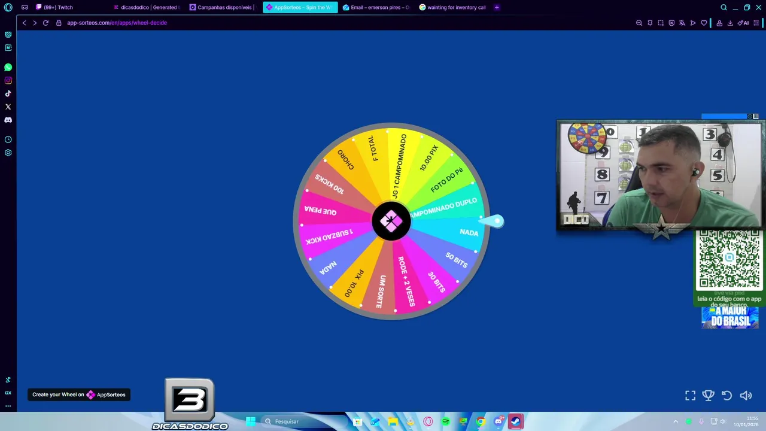Open the profile account icon
766x431 pixels.
[719, 23]
